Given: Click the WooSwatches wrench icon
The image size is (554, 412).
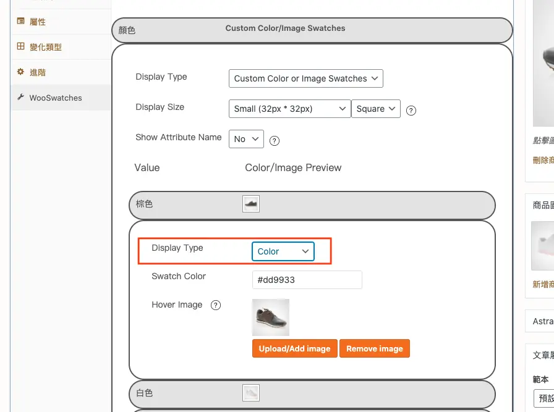Looking at the screenshot, I should 21,97.
